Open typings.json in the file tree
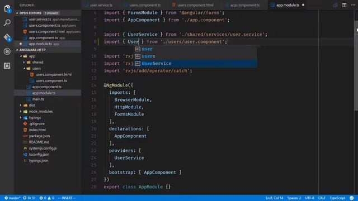The image size is (358, 201). tap(48, 161)
